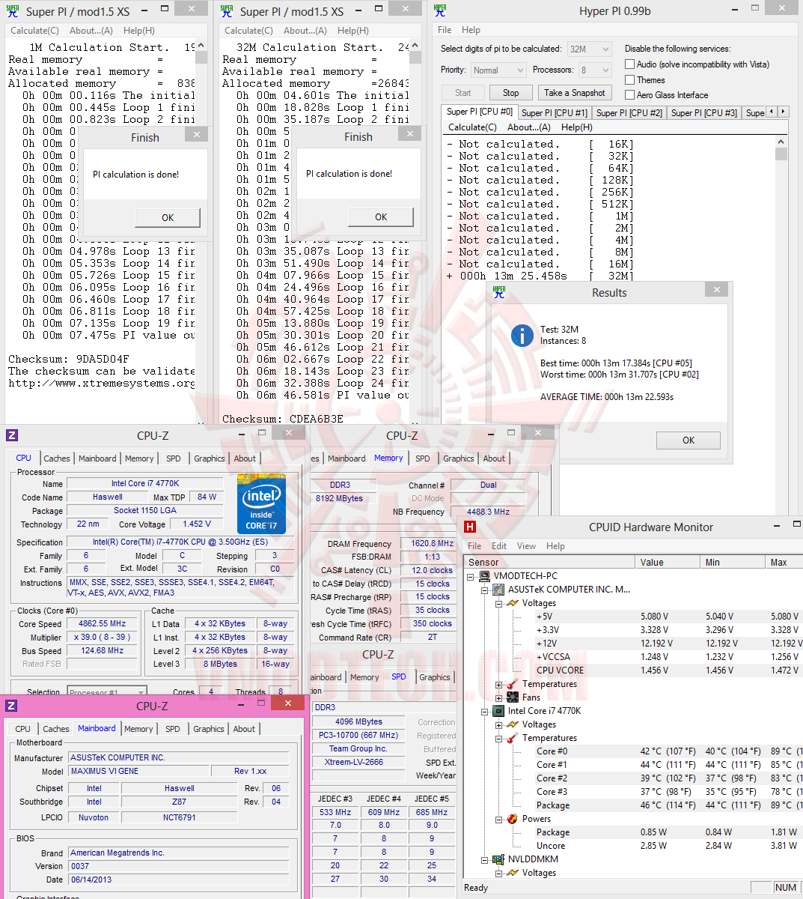Click Temperatures thermometer icon under ASUSTeK
Screen dimensions: 803x899
click(513, 684)
